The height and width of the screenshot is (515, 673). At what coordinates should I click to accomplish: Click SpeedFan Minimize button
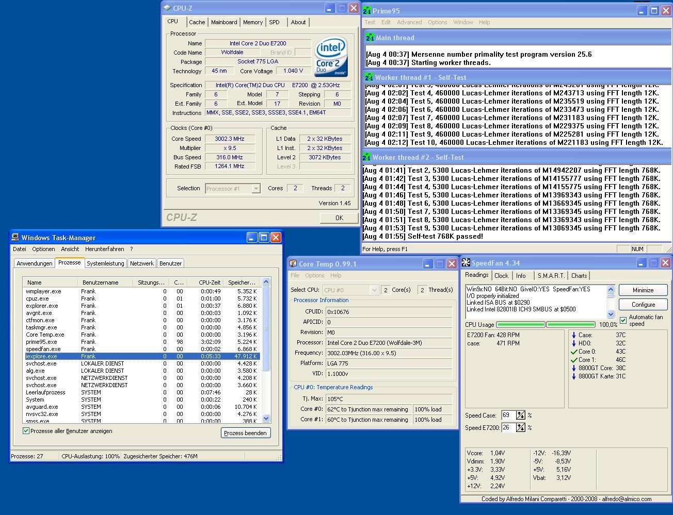point(643,290)
